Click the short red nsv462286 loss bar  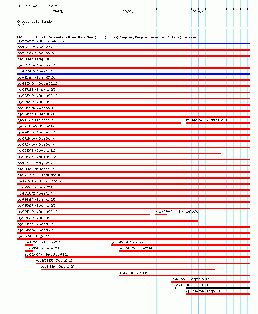(29, 245)
